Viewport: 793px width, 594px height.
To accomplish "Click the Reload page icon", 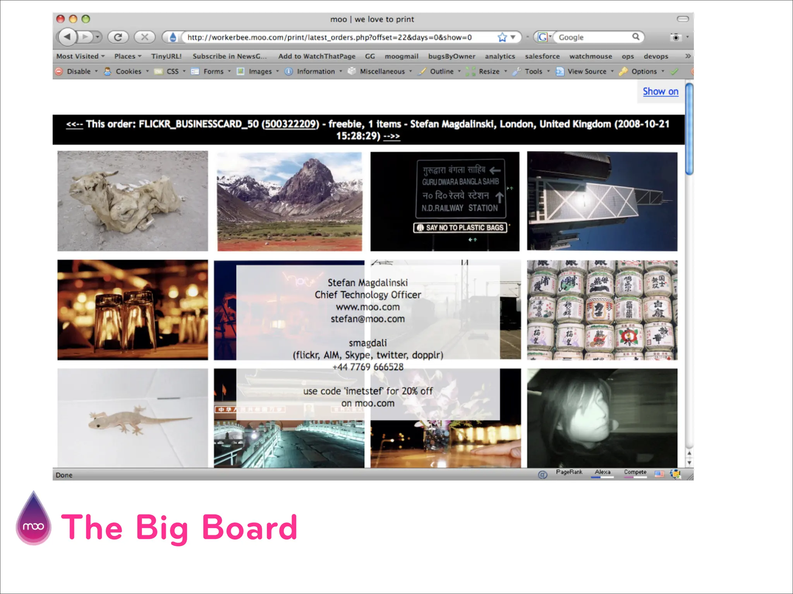I will click(x=118, y=37).
